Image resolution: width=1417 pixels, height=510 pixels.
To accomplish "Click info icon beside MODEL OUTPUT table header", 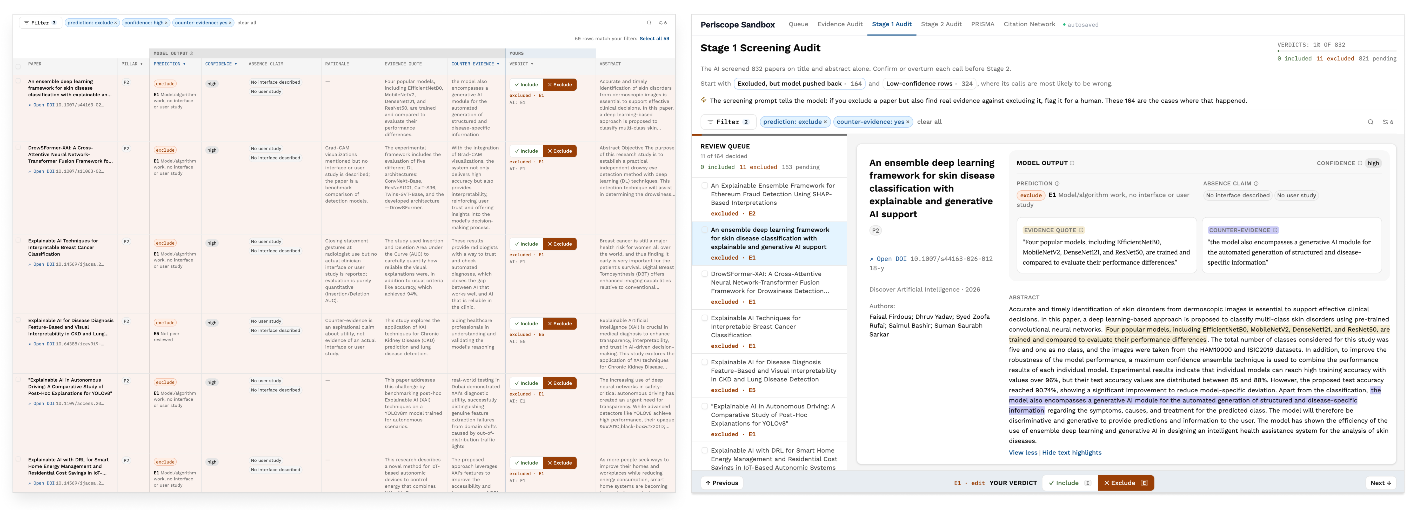I will pyautogui.click(x=191, y=53).
